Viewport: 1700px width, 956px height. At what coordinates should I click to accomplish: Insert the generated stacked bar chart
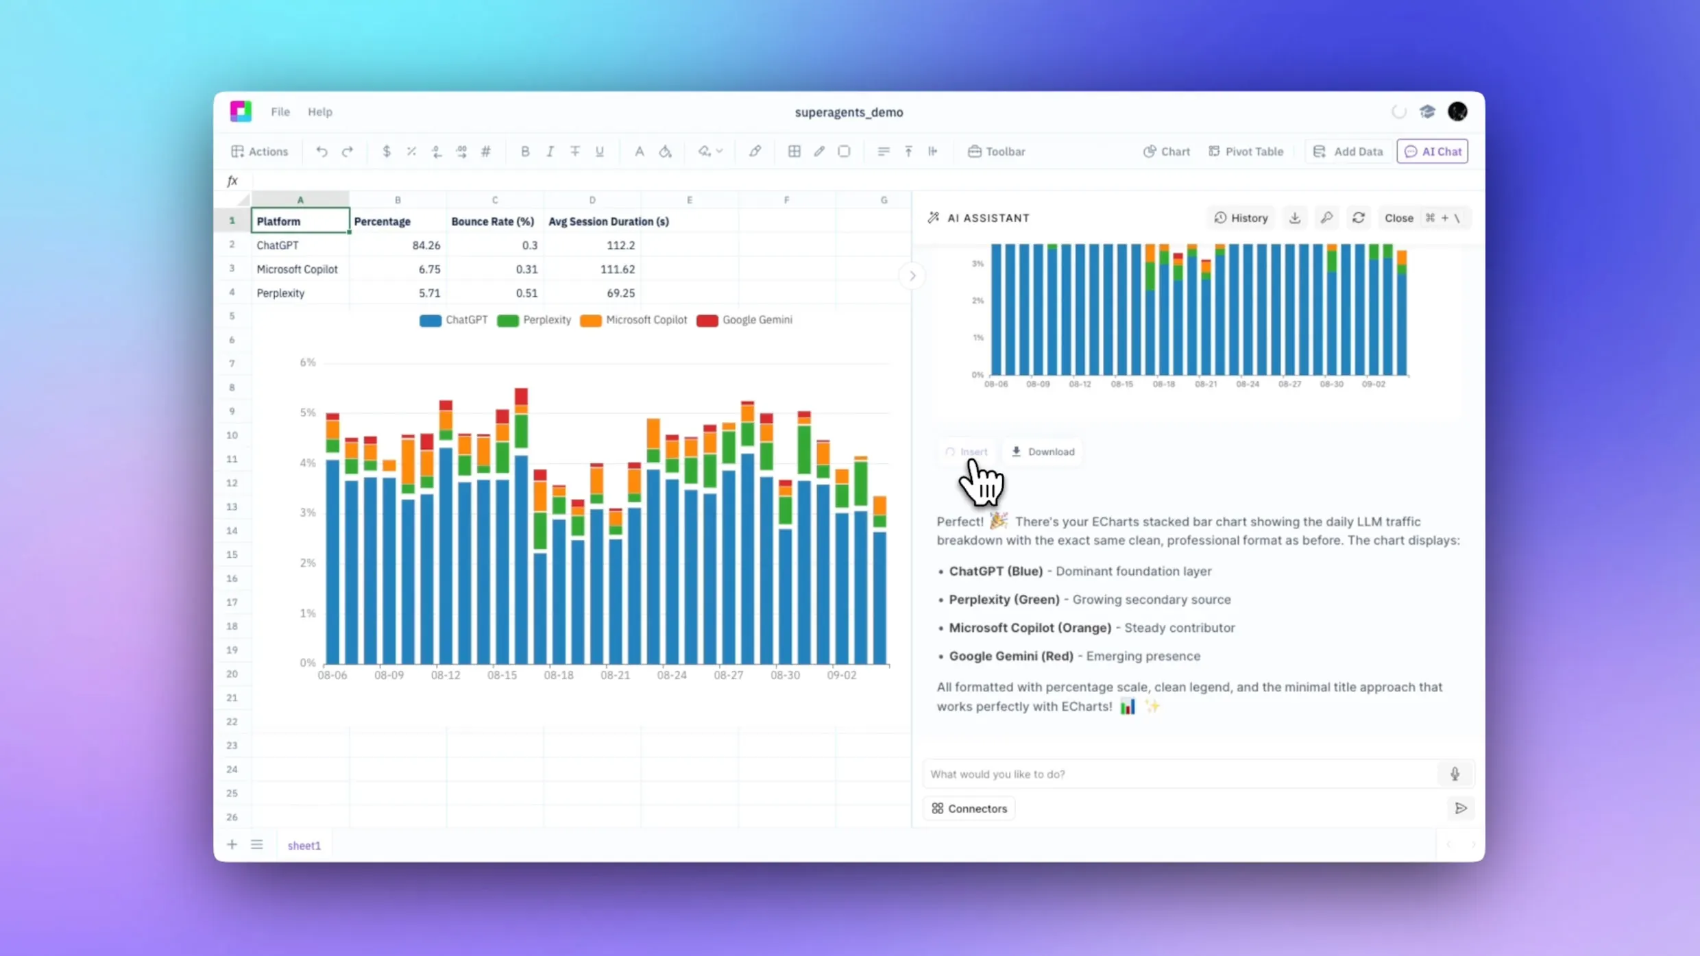click(967, 452)
